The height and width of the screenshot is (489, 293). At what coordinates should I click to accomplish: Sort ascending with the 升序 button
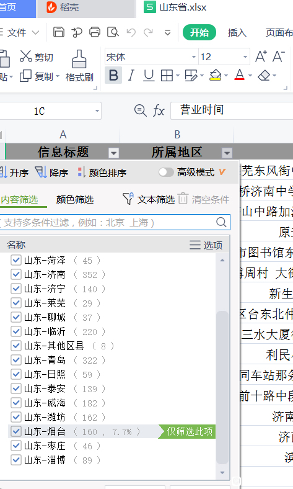(14, 172)
